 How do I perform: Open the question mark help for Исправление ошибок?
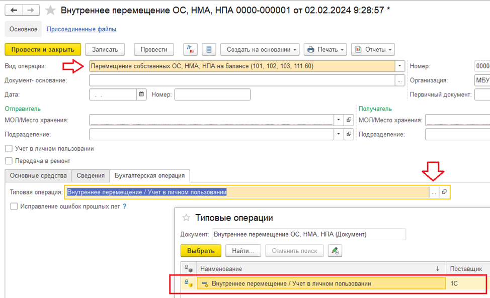tap(124, 206)
